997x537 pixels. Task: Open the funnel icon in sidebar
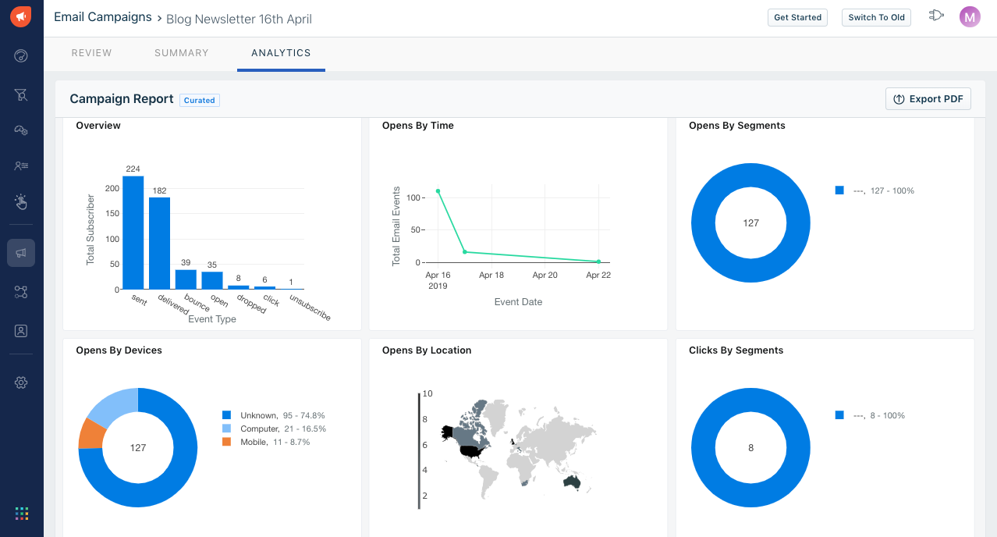(x=21, y=94)
